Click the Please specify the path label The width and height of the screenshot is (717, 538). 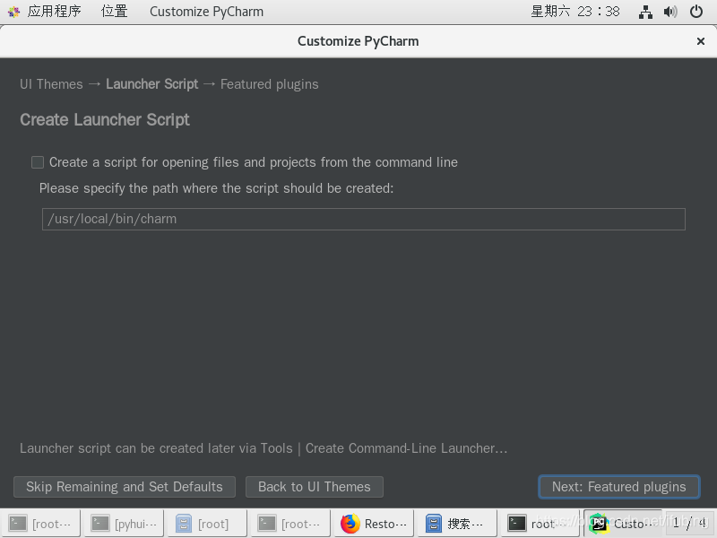point(216,188)
